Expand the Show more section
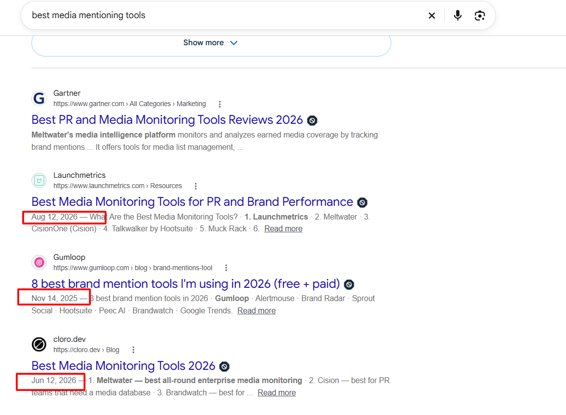This screenshot has height=415, width=566. (x=211, y=43)
